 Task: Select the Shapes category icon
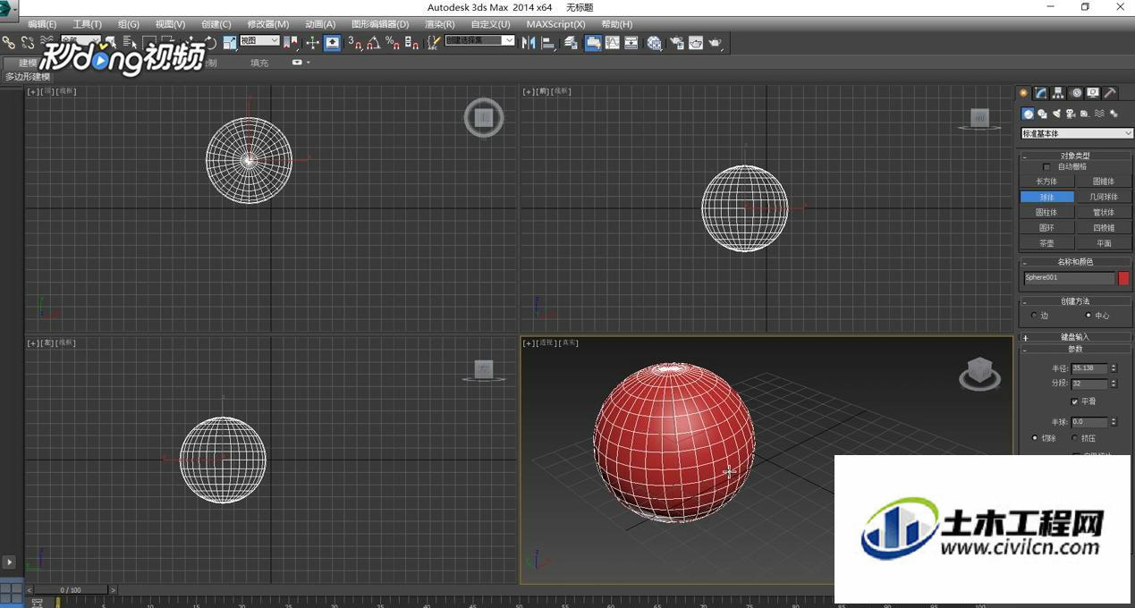(x=1042, y=114)
